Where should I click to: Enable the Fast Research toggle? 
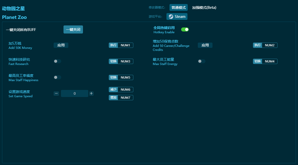tap(57, 61)
